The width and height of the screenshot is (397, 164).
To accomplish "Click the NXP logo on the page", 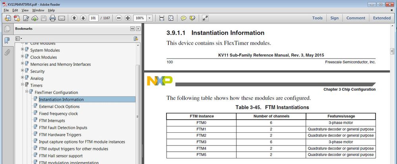I will [160, 81].
